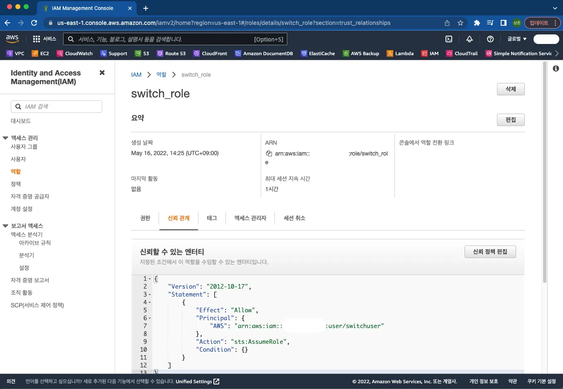Collapse the 보고서 액세스 section
This screenshot has width=563, height=389.
coord(5,226)
